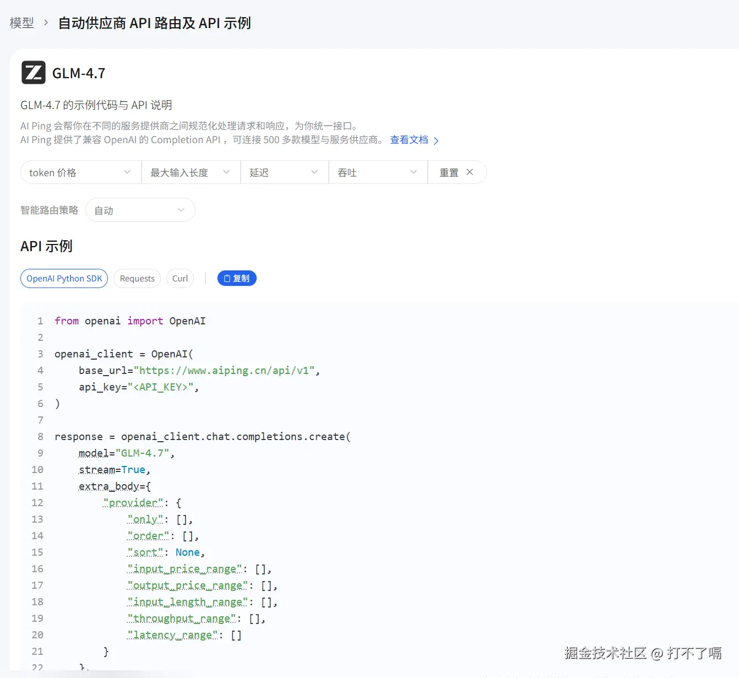Switch to the Requests tab

(x=137, y=278)
